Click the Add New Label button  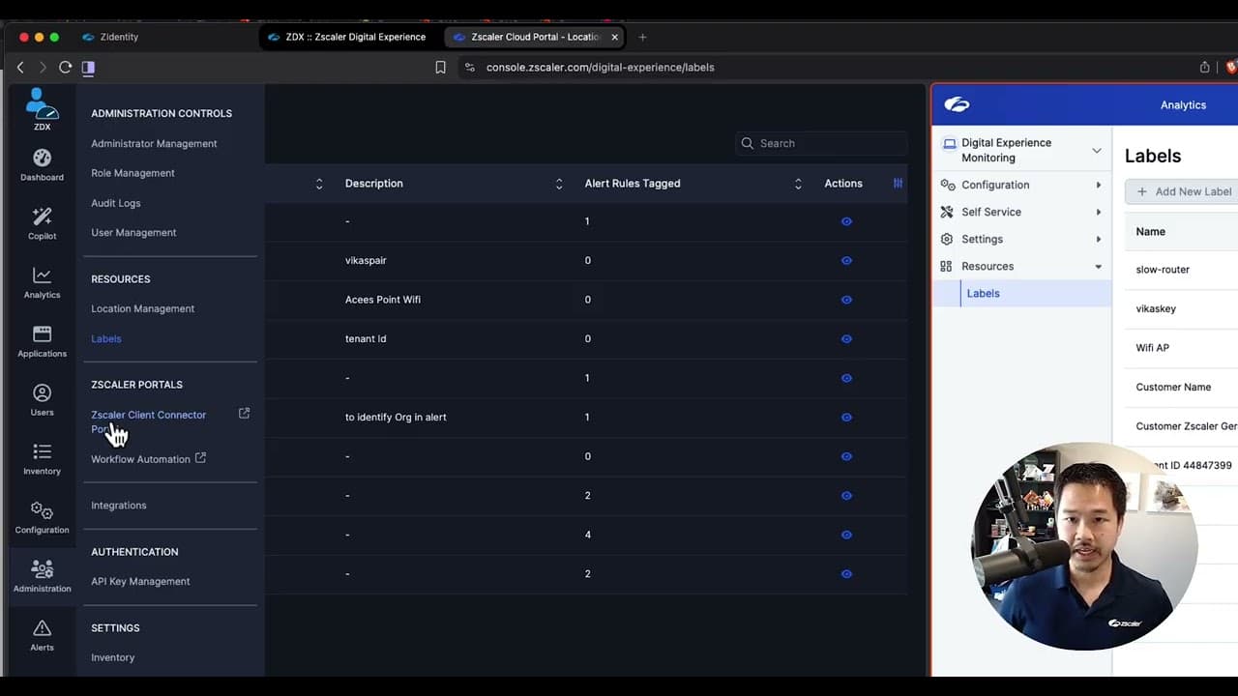point(1184,191)
